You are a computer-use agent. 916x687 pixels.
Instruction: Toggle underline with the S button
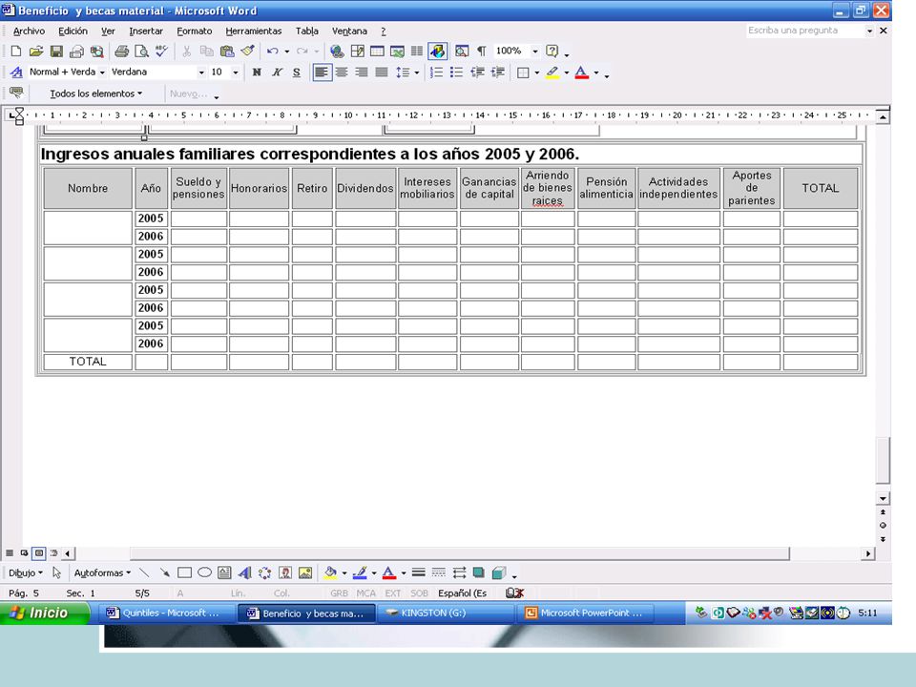point(297,73)
